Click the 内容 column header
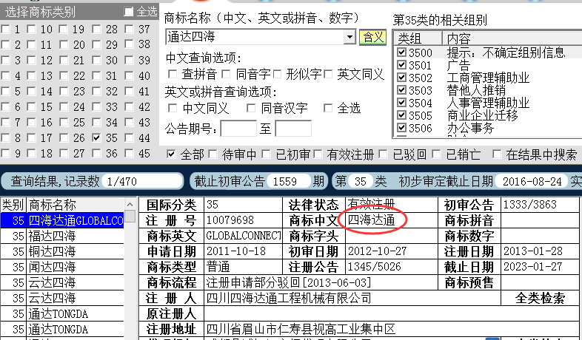 coord(512,38)
